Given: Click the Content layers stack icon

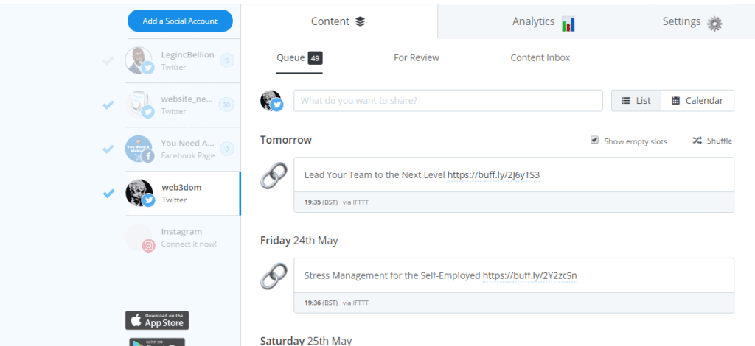Looking at the screenshot, I should (x=360, y=21).
